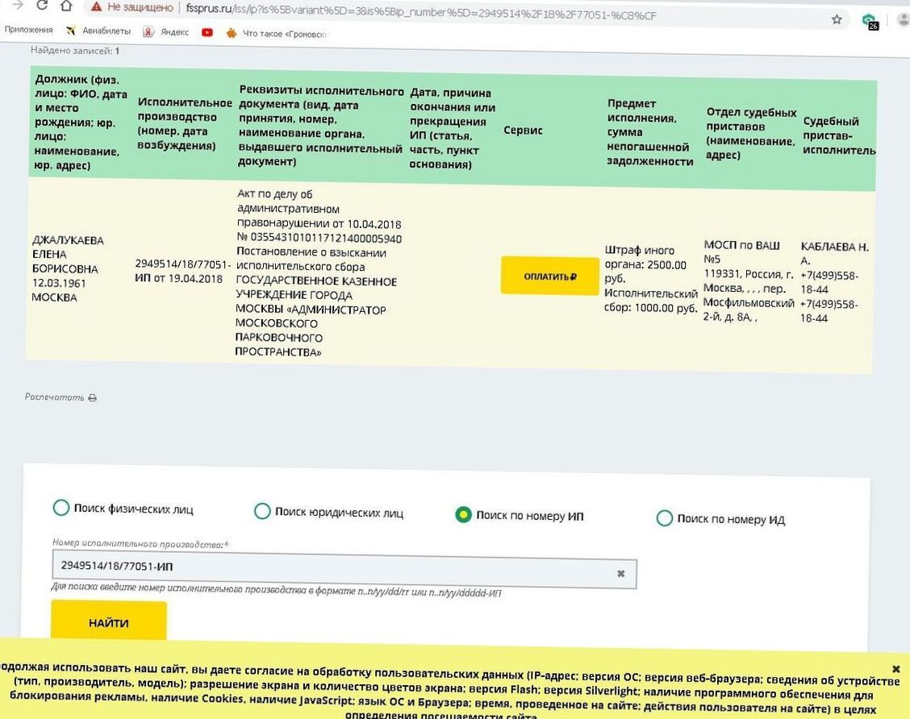The width and height of the screenshot is (910, 719).
Task: Select 'Поиск по номеру ИП' radio button
Action: click(x=463, y=514)
